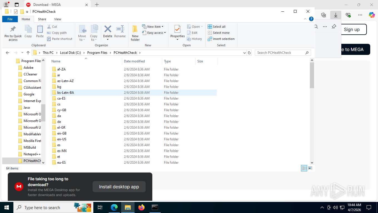Screen dimensions: 378x213
Task: Open Edge downloads toolbar icon
Action: click(x=335, y=15)
